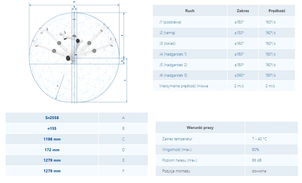This screenshot has width=302, height=183.
Task: Click the J5 (nadgarstek 2) speed value
Action: 271,65
